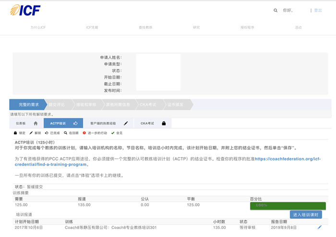Click the 登出 logout link
The width and height of the screenshot is (336, 237).
tap(318, 10)
